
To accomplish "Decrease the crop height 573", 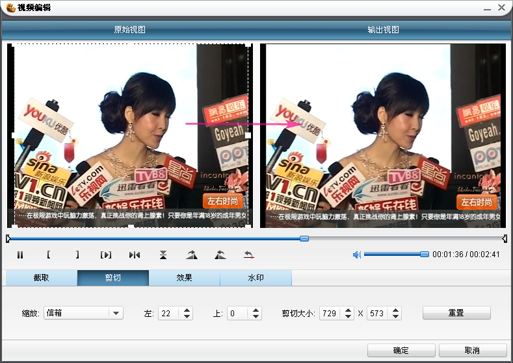I will point(395,317).
